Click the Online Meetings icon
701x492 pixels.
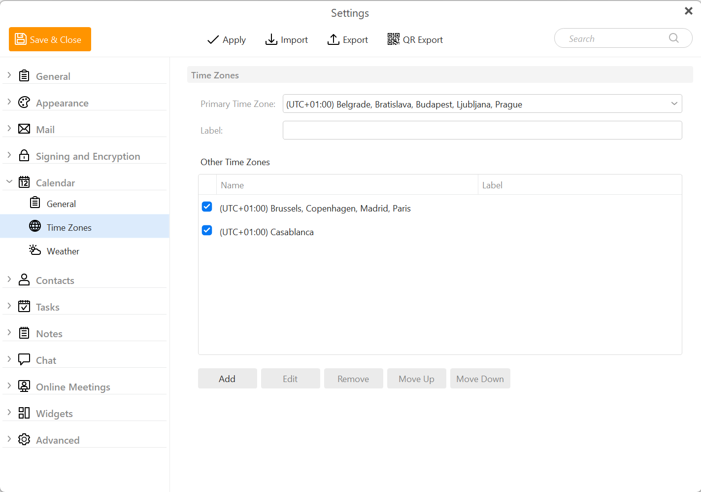(24, 387)
